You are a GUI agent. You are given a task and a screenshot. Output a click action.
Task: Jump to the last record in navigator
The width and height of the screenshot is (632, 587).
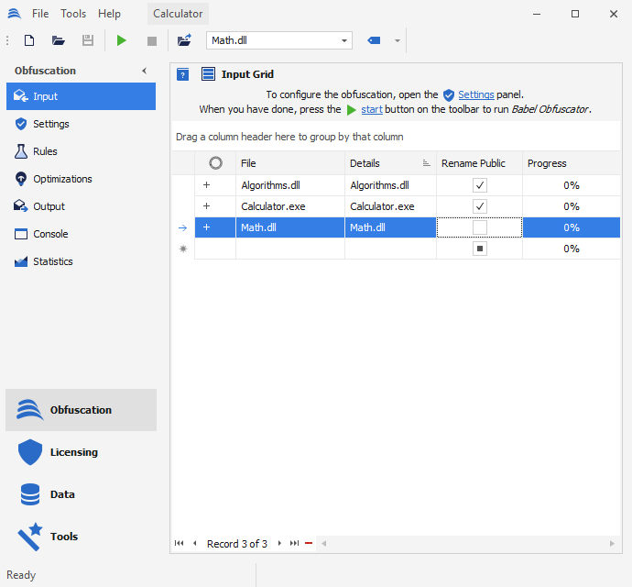pos(294,544)
